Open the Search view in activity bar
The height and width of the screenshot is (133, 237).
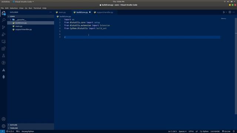click(3, 20)
